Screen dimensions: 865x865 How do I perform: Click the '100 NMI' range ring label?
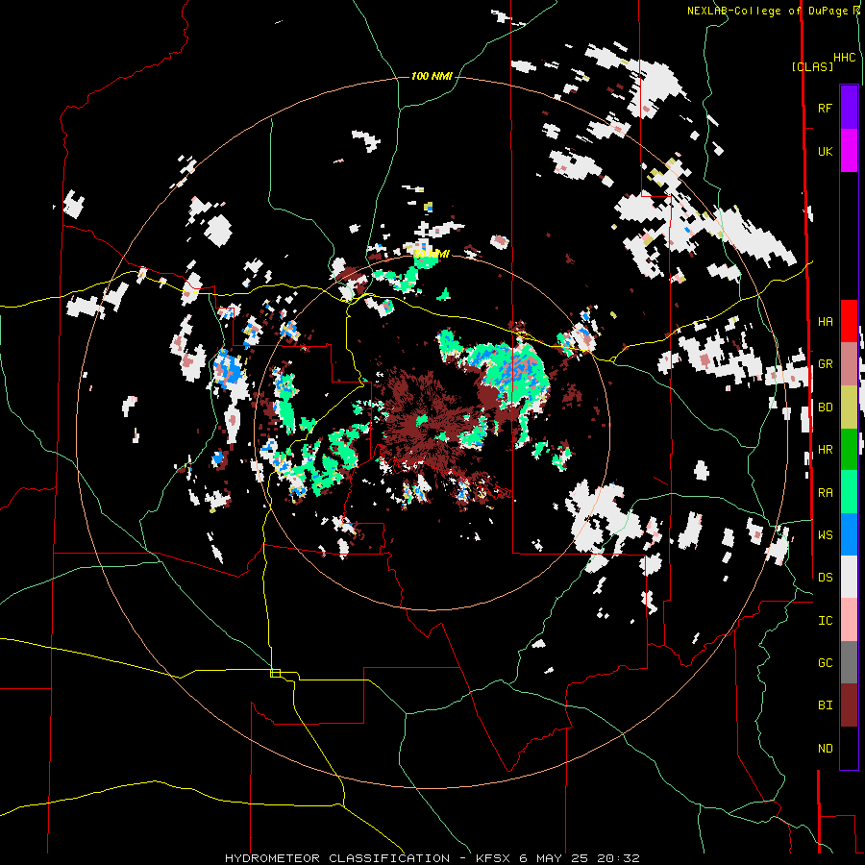point(432,76)
